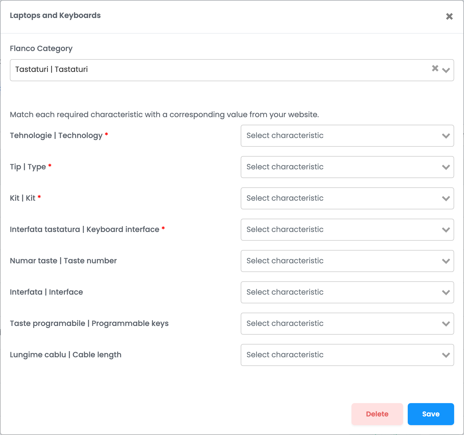Open the Cable length characteristic dropdown
464x435 pixels.
click(347, 355)
